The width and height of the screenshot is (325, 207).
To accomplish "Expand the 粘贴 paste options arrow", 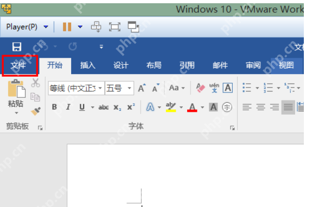I will point(16,113).
